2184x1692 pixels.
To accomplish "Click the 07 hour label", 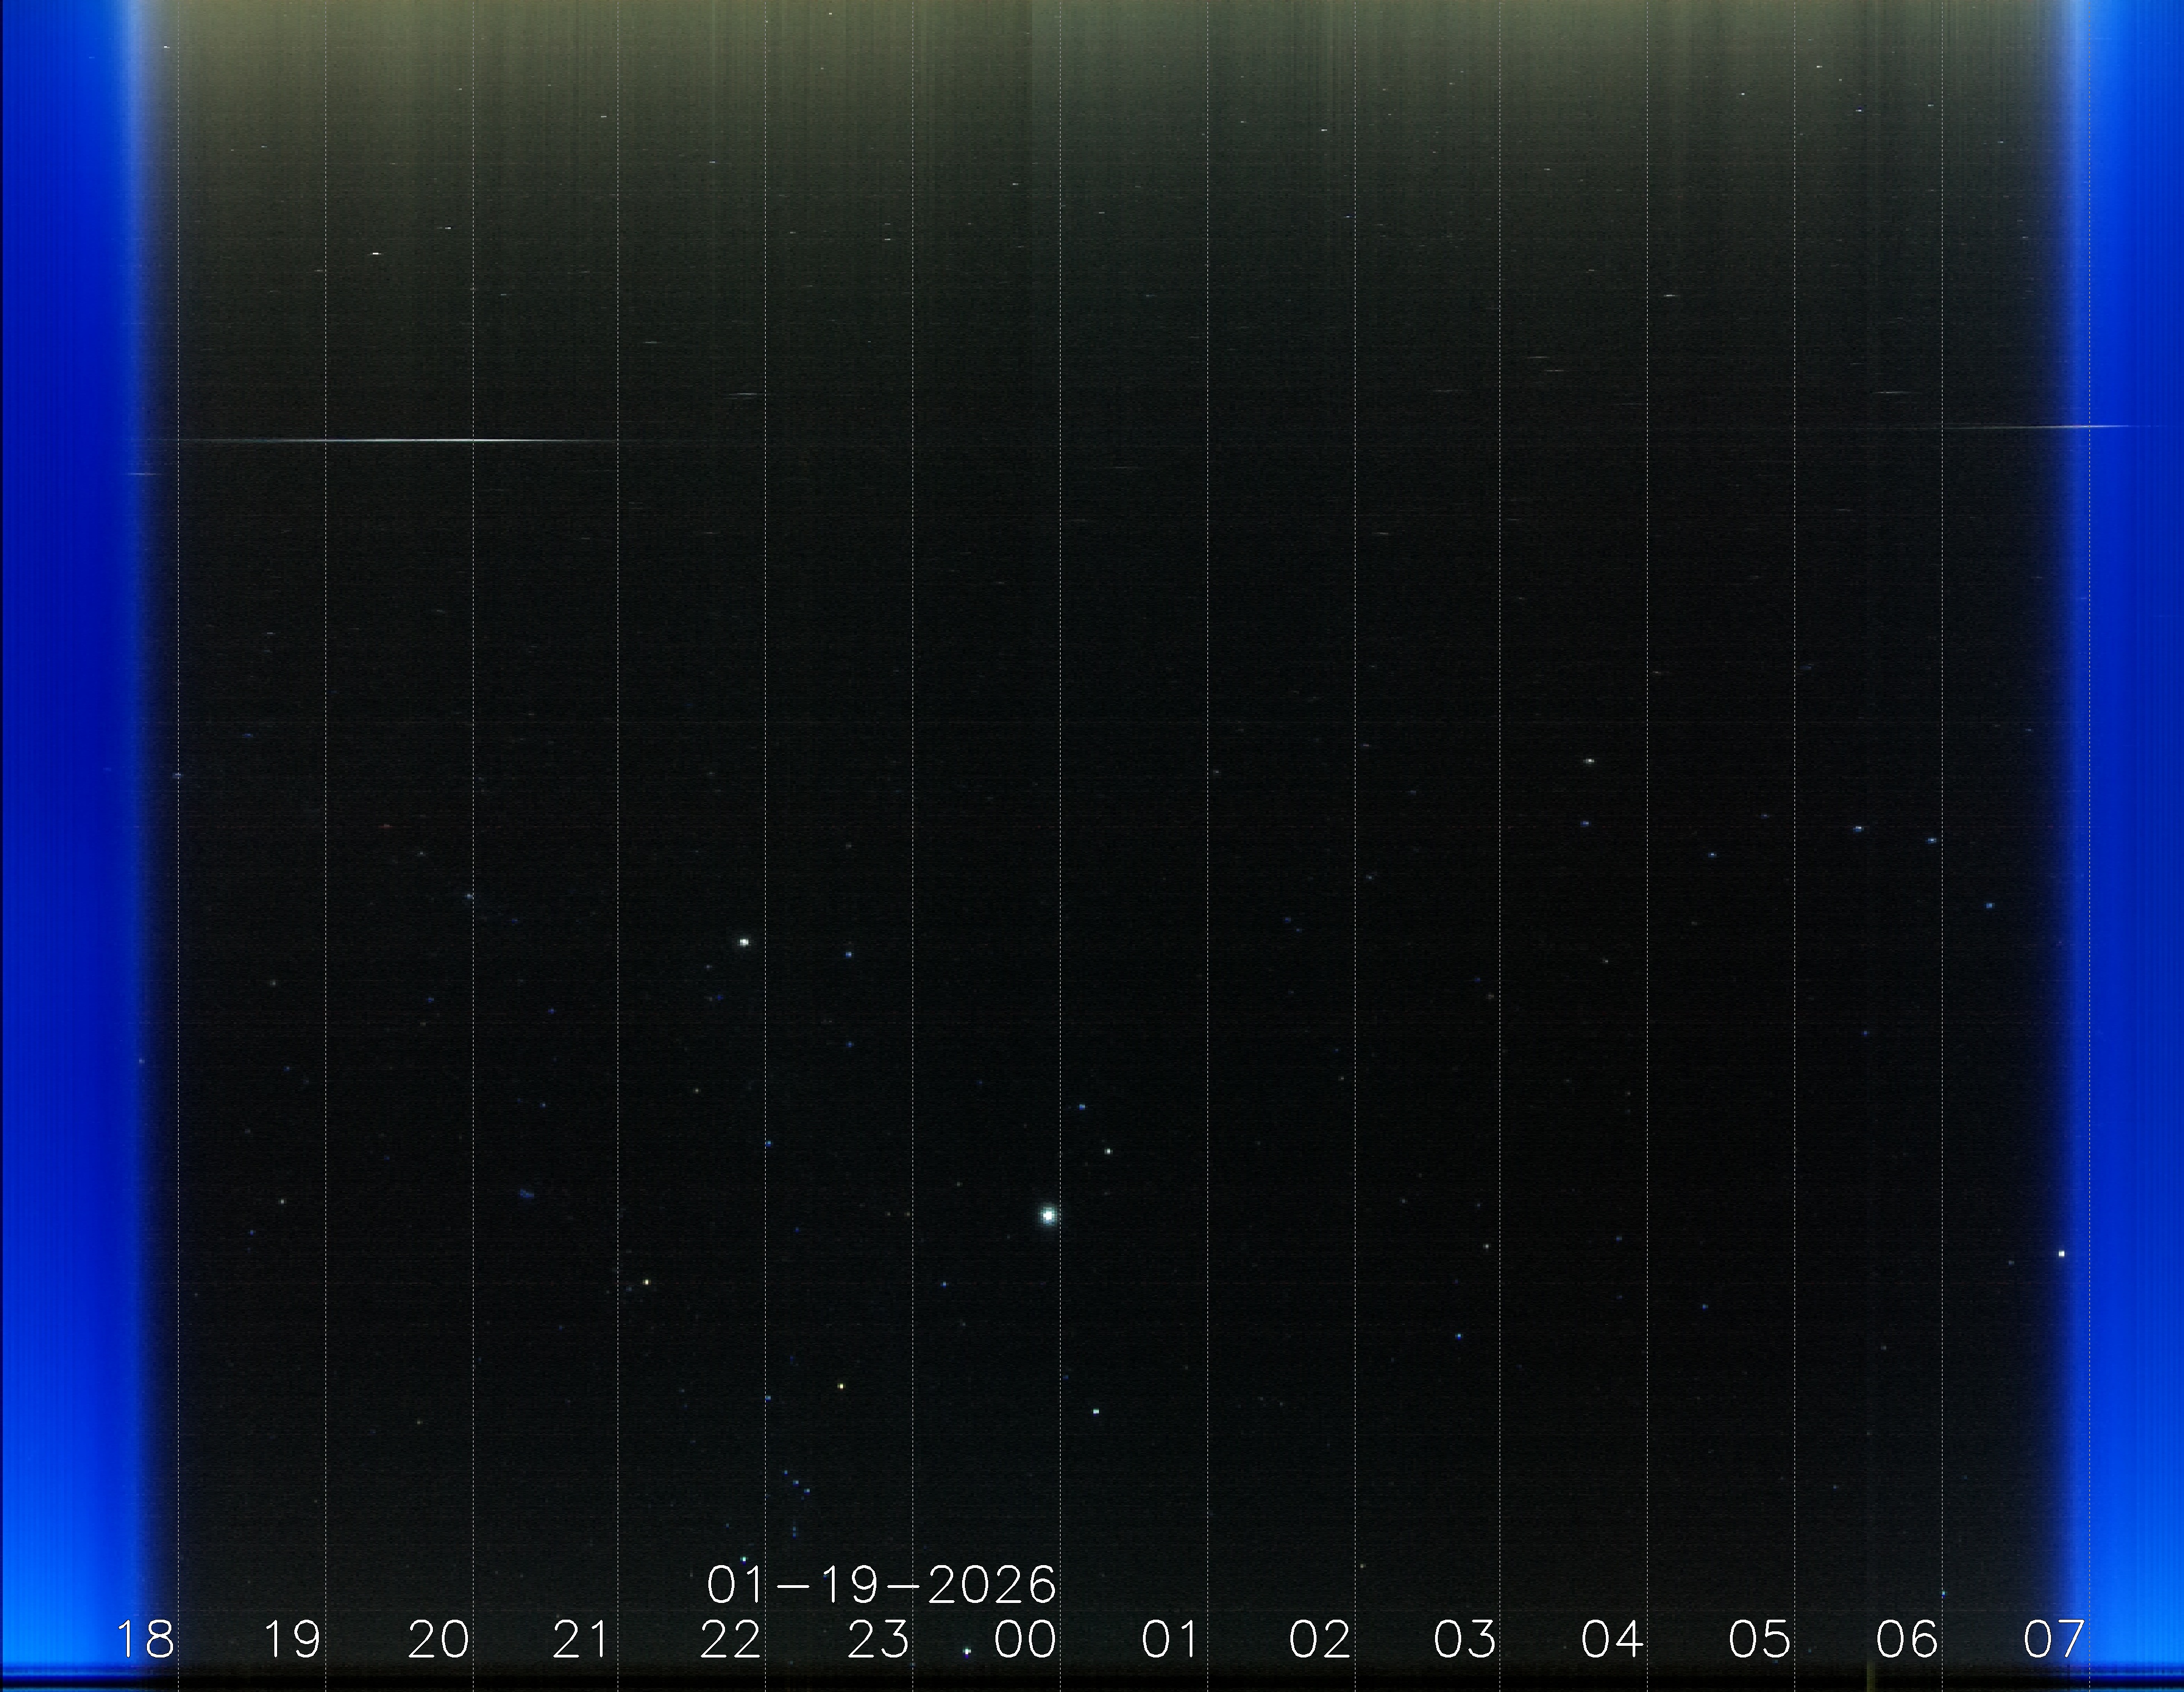I will point(2054,1640).
